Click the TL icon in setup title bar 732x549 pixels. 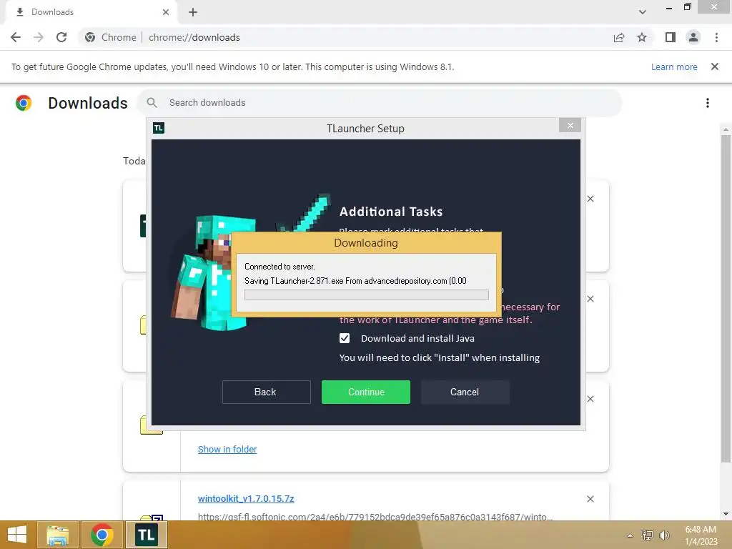point(159,128)
